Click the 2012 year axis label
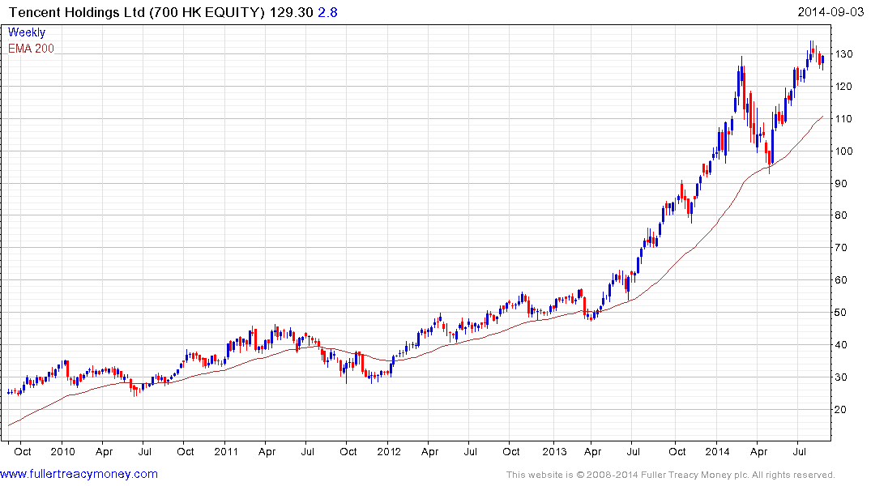The width and height of the screenshot is (871, 486). (389, 451)
